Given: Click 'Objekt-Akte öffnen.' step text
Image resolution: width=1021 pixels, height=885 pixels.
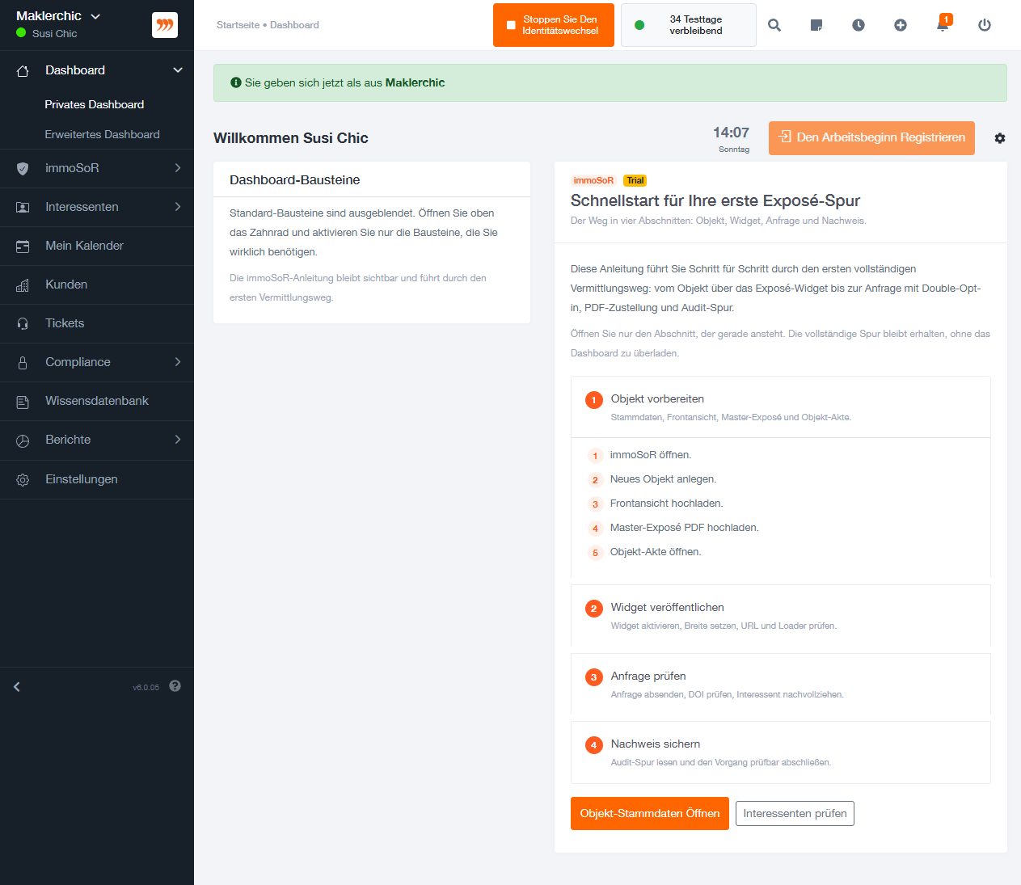Looking at the screenshot, I should [x=656, y=552].
